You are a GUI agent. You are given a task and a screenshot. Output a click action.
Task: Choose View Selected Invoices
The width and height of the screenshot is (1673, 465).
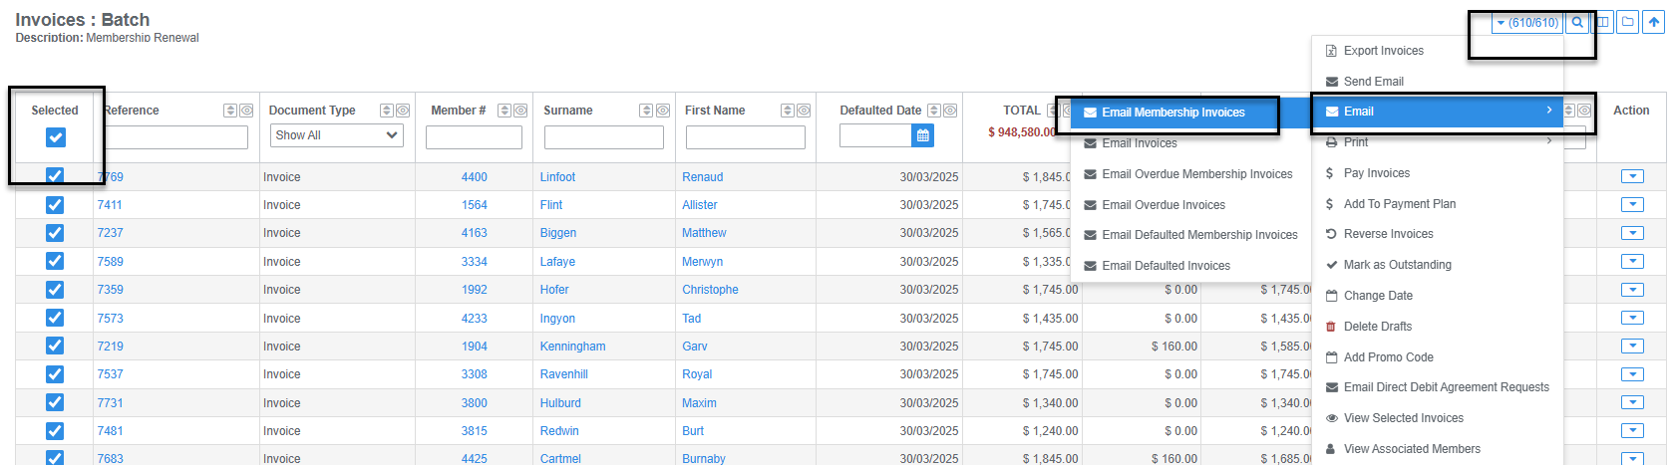[x=1438, y=418]
